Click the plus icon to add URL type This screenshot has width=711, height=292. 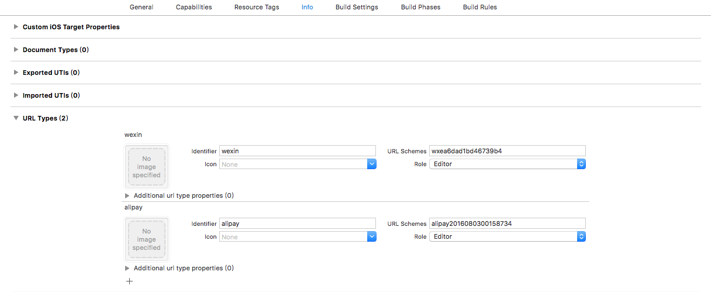(x=130, y=281)
